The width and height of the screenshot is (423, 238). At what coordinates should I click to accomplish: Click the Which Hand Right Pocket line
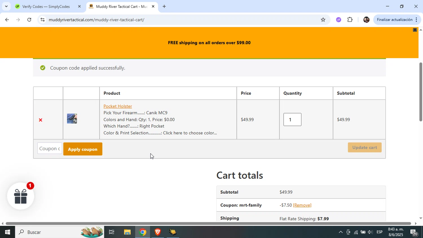(134, 126)
